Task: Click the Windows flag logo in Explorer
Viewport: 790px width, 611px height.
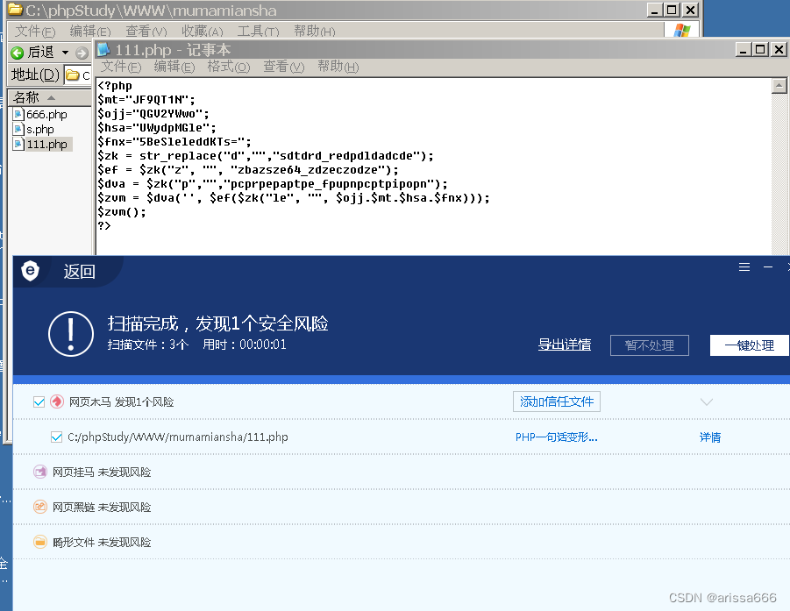Action: click(x=681, y=30)
